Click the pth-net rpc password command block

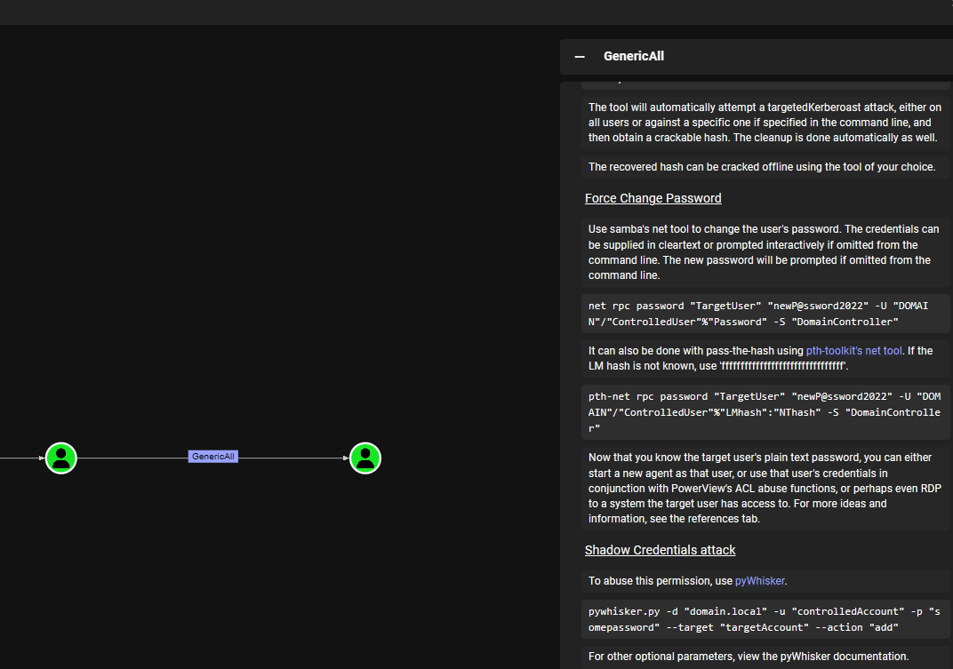coord(765,412)
